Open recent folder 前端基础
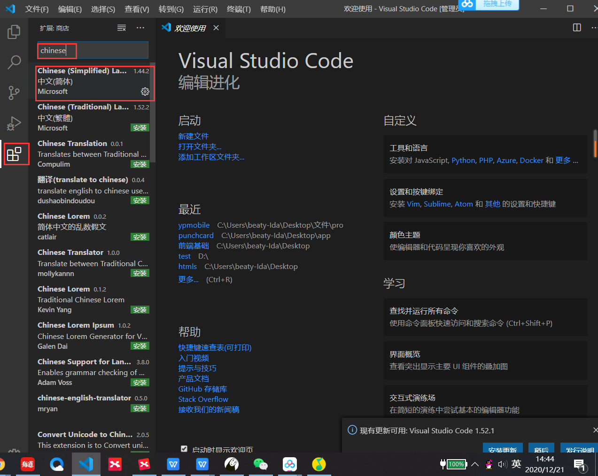 coord(194,246)
